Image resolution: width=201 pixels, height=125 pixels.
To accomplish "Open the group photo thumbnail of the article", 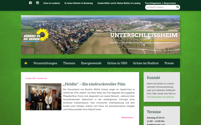I will tap(43, 97).
